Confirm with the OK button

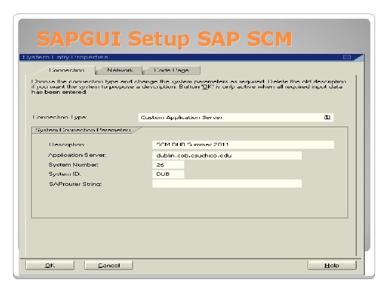pos(50,265)
